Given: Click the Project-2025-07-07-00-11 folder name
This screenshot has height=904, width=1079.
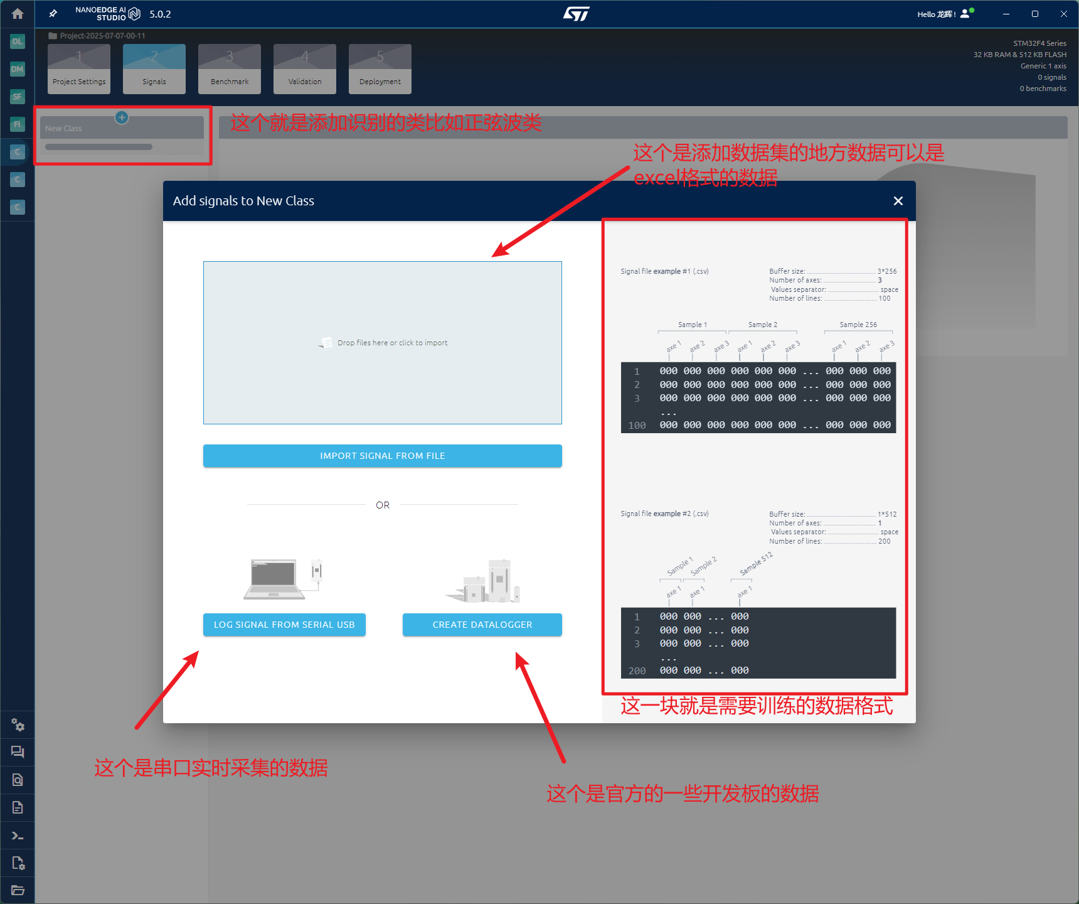Looking at the screenshot, I should 102,36.
